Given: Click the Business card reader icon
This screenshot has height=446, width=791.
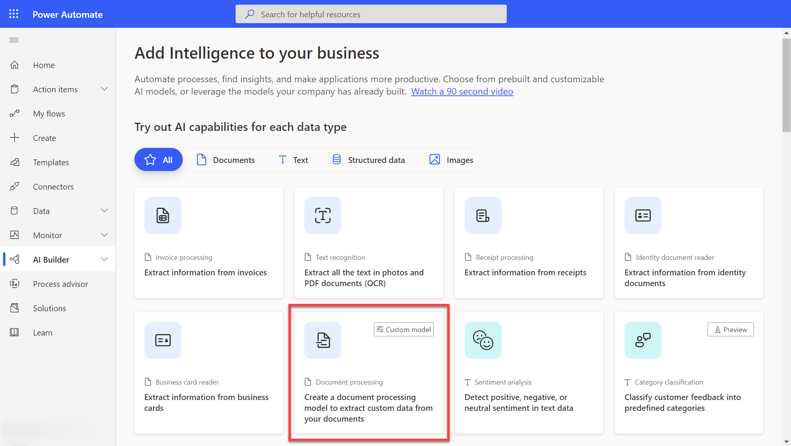Looking at the screenshot, I should pyautogui.click(x=163, y=340).
